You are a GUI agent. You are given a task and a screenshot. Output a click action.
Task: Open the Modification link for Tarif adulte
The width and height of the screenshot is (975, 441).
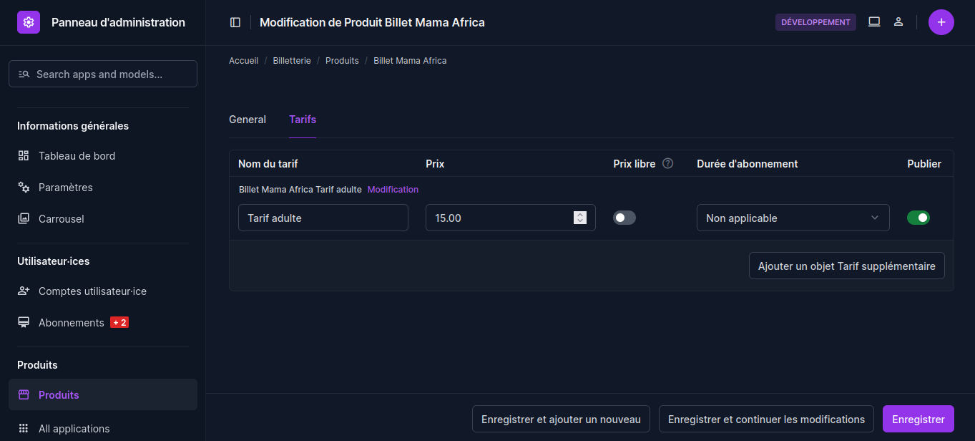(x=393, y=190)
